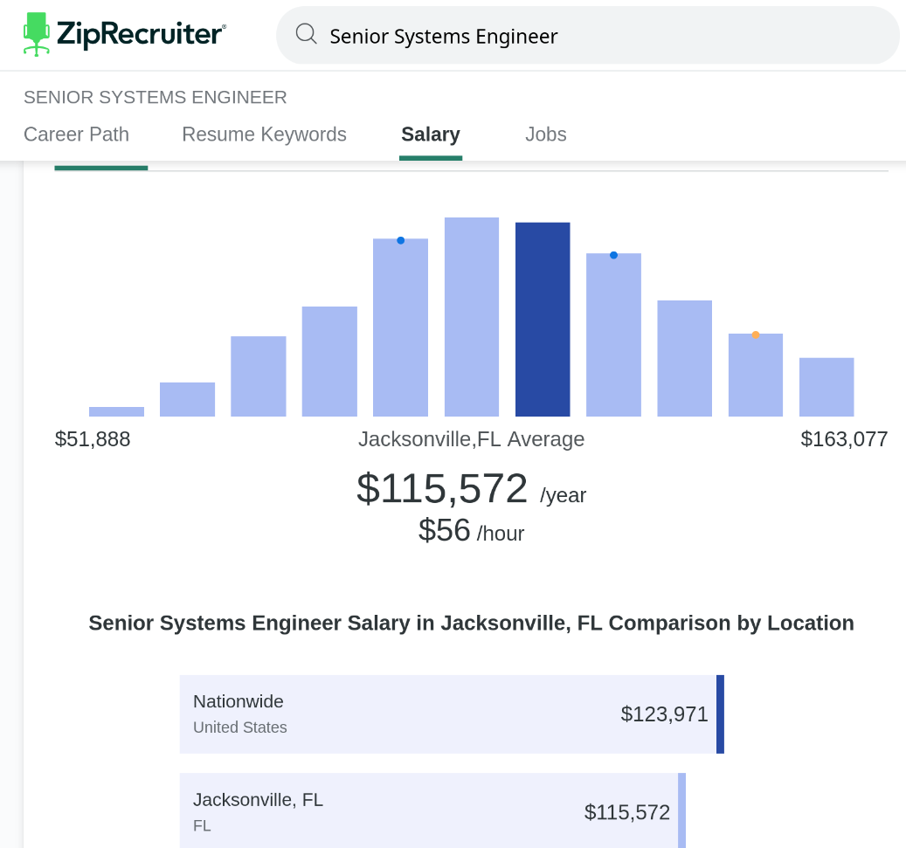Viewport: 906px width, 848px height.
Task: Open the Career Path tab
Action: [x=76, y=134]
